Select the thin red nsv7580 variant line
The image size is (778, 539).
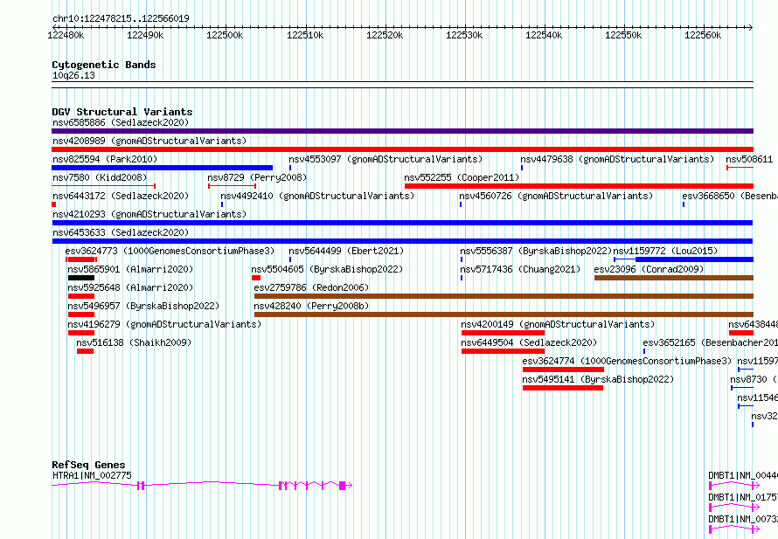pos(104,186)
